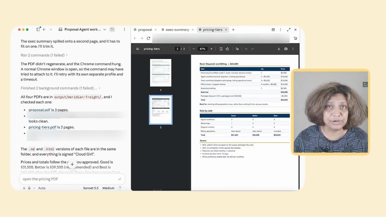Change the Medium effort setting
The width and height of the screenshot is (386, 217).
[x=108, y=188]
